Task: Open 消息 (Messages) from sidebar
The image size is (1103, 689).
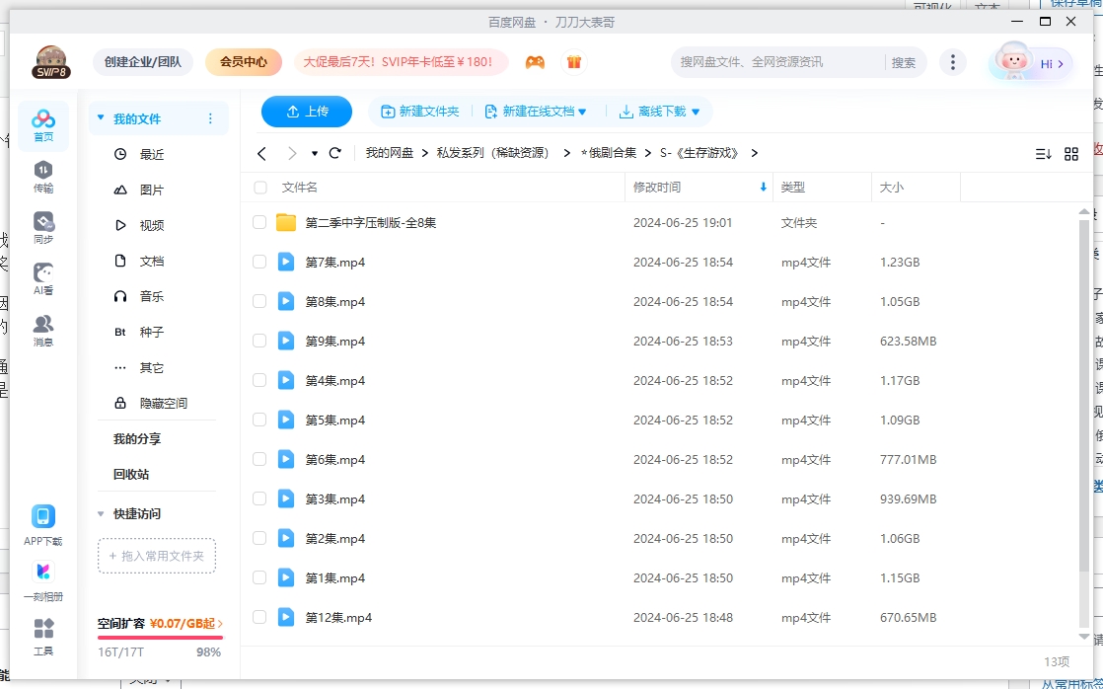Action: (x=42, y=328)
